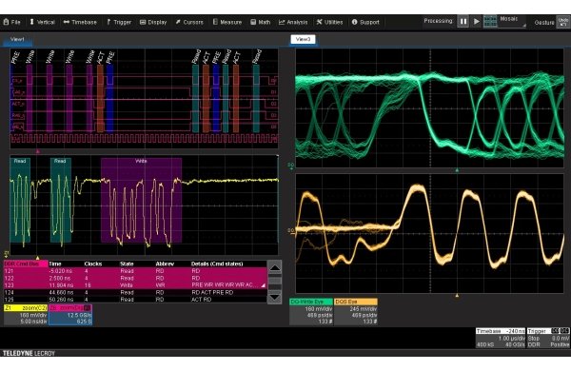This screenshot has height=371, width=571.
Task: Switch to the View1 tab
Action: coord(17,39)
